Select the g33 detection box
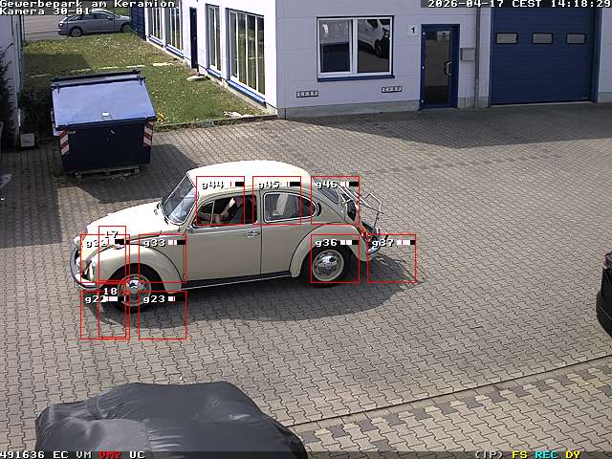Image resolution: width=612 pixels, height=459 pixels. 163,258
